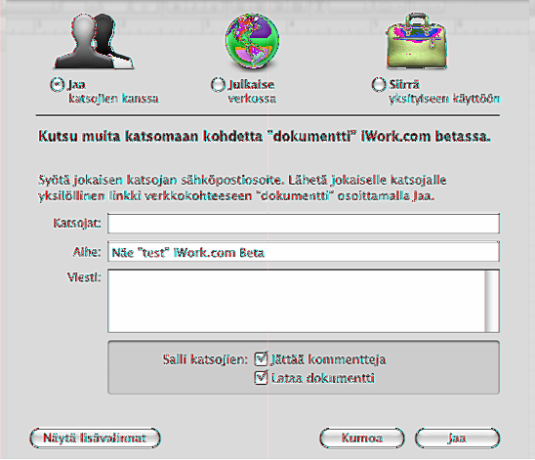This screenshot has height=460, width=535.
Task: Click the 'Salli katsojien:' label
Action: click(205, 359)
